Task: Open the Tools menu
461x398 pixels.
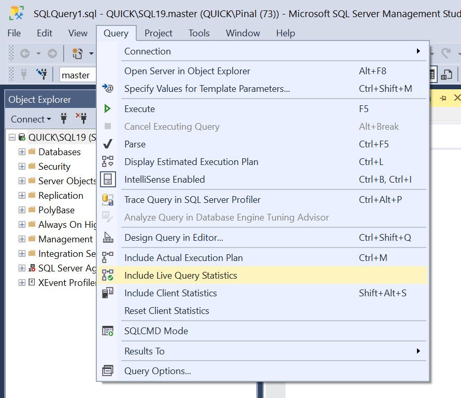Action: coord(199,33)
